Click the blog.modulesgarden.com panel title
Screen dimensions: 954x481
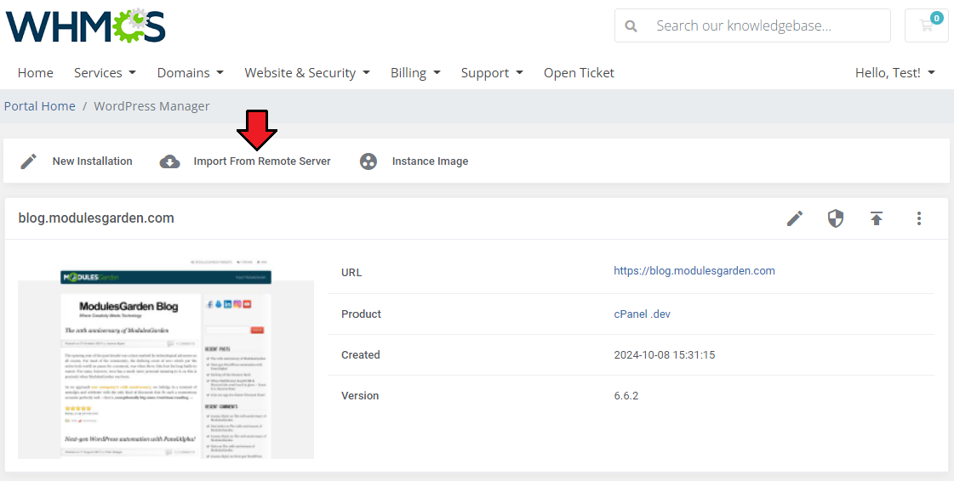click(96, 218)
